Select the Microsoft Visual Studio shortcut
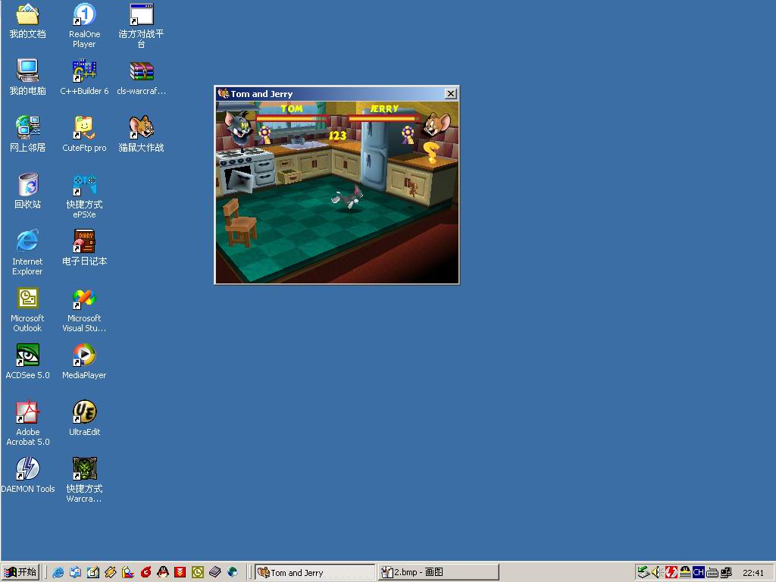This screenshot has width=776, height=582. [84, 310]
